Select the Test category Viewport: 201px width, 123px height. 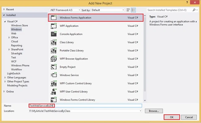coord(14,57)
